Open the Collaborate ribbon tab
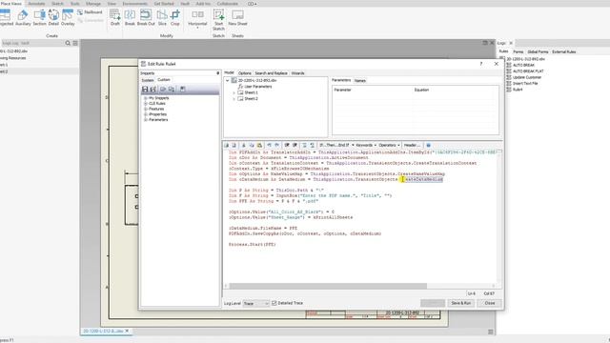Viewport: 610px width, 343px height. 228,4
